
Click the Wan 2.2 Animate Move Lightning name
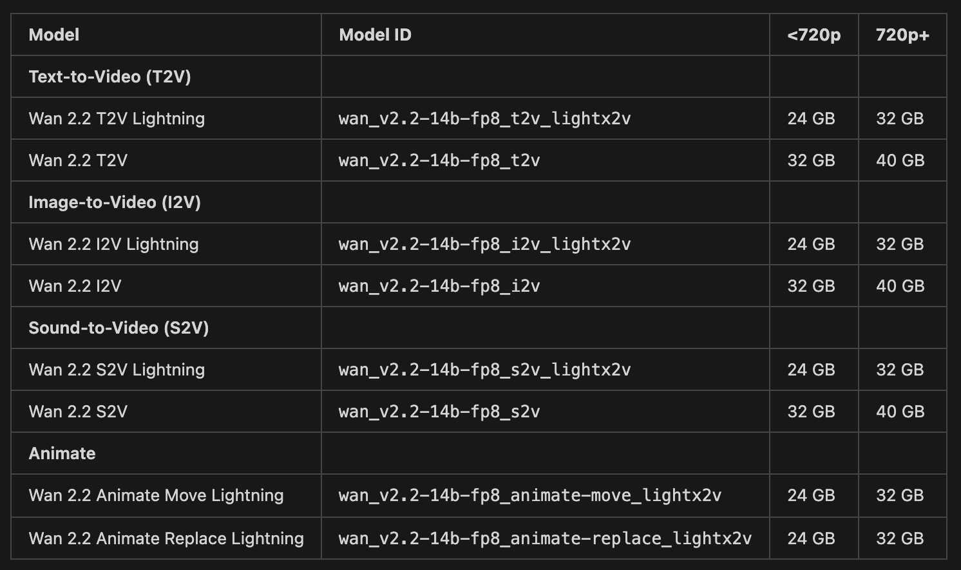[x=156, y=495]
